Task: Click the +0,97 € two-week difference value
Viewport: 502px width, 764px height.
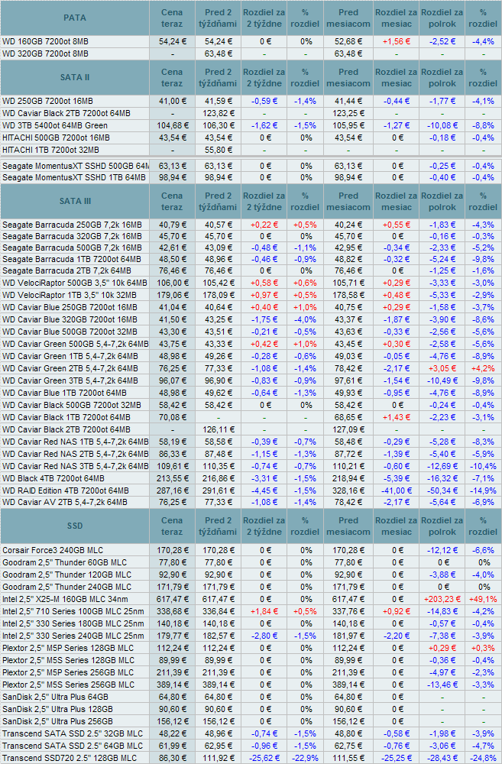Action: point(264,295)
